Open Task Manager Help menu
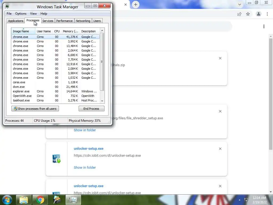The width and height of the screenshot is (273, 205). click(x=44, y=14)
